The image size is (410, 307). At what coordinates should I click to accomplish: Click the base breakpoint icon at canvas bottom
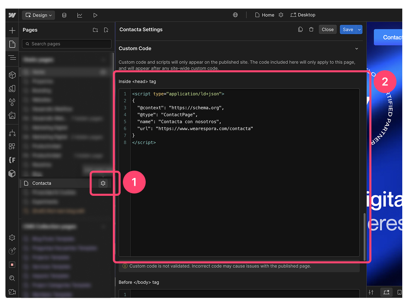[x=386, y=292]
